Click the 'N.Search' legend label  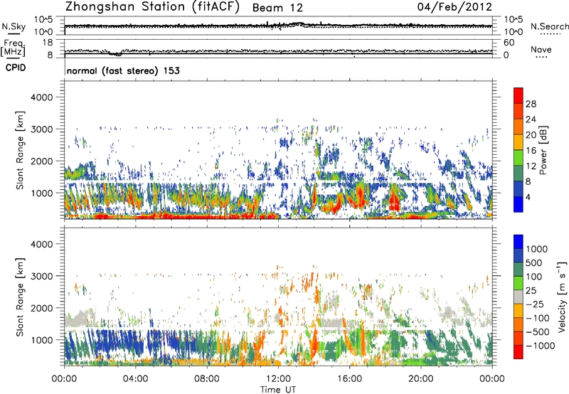[x=549, y=26]
